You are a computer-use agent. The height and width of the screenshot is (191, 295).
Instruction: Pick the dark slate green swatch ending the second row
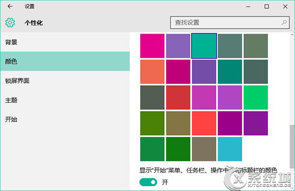tap(256, 72)
